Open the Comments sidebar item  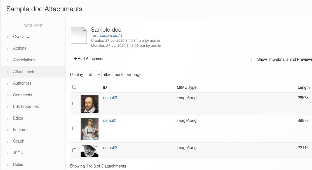[22, 95]
